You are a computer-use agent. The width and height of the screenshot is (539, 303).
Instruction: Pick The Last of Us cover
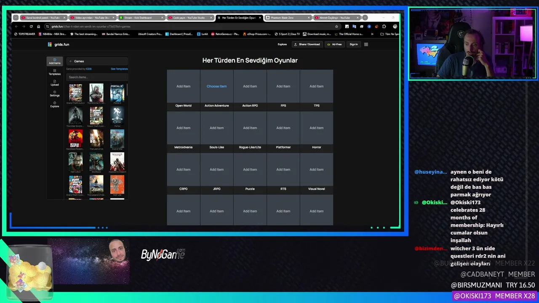pos(96,138)
